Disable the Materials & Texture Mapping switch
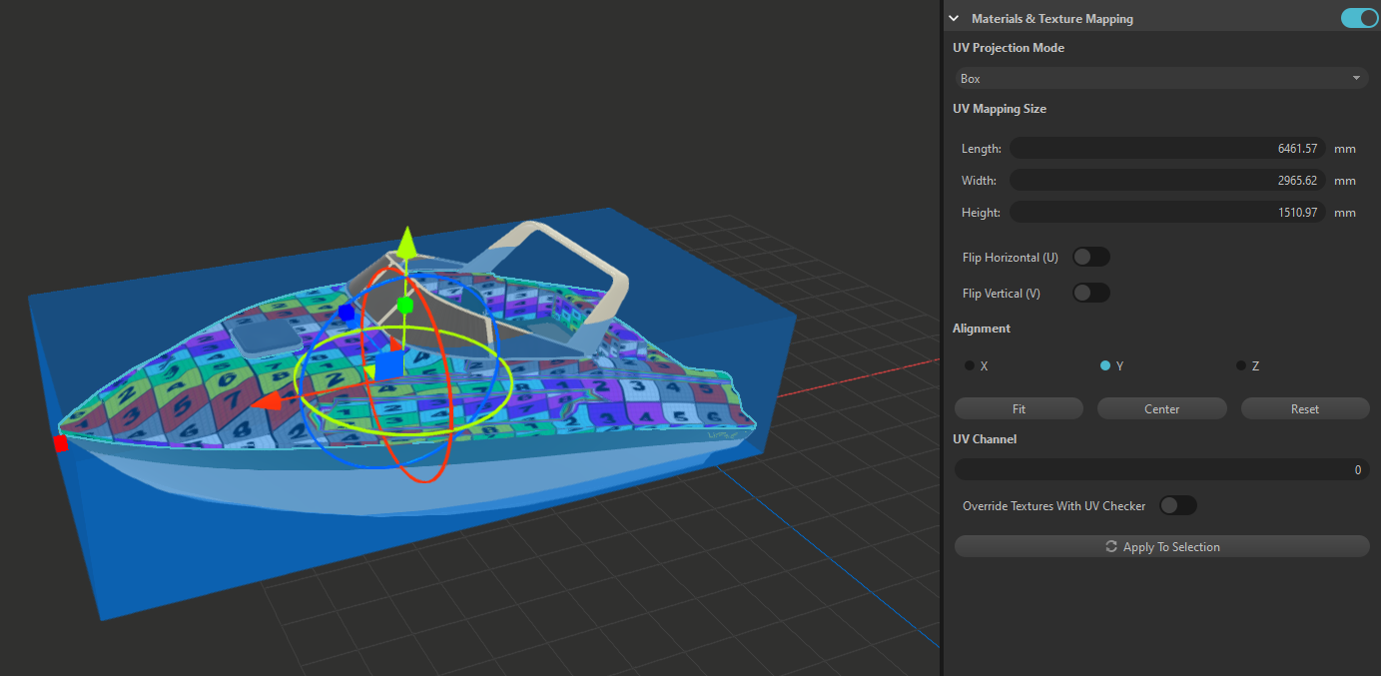 tap(1359, 18)
